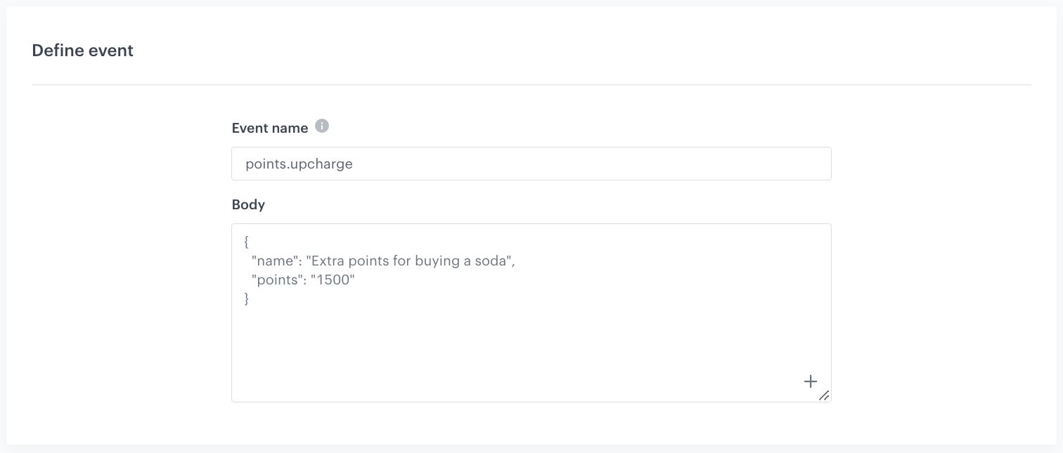This screenshot has width=1063, height=453.
Task: Open the tooltip on the Event name info icon
Action: point(322,126)
